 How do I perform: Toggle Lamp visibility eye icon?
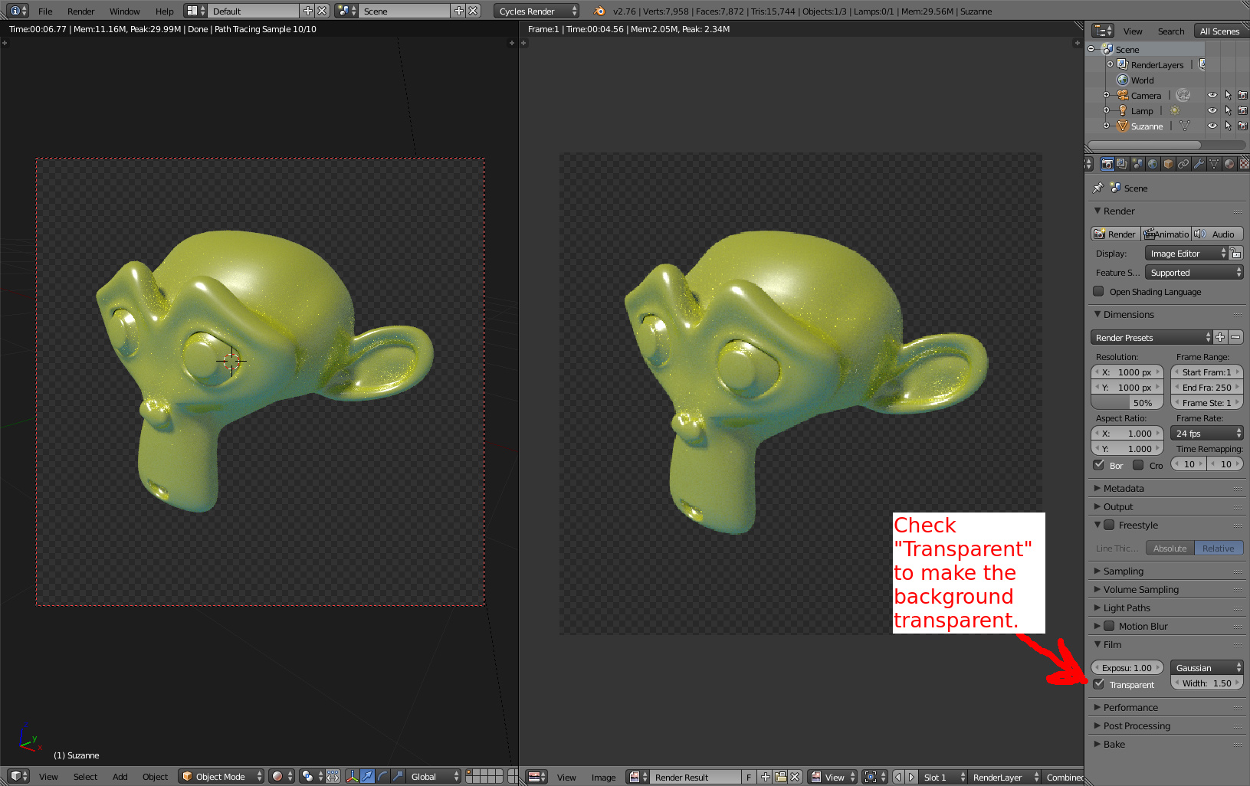[1212, 111]
